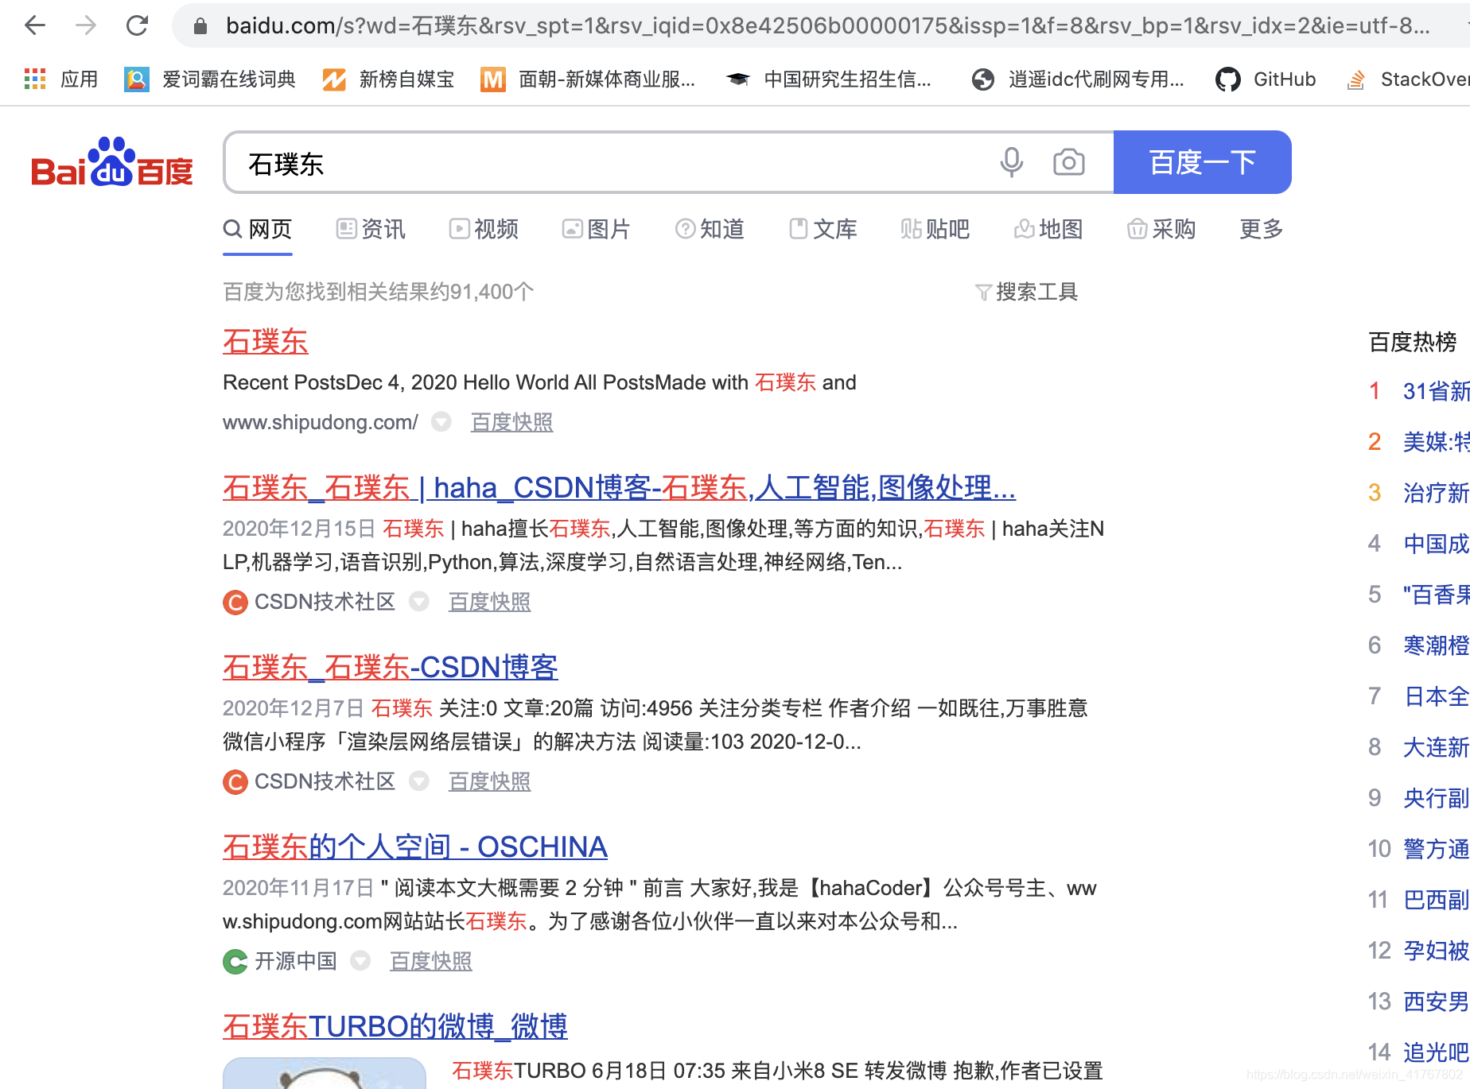Click inside the search input field
Image resolution: width=1470 pixels, height=1089 pixels.
pos(557,162)
